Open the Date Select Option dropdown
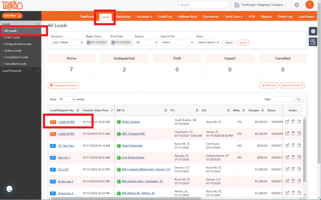This screenshot has height=200, width=321. coord(208,42)
